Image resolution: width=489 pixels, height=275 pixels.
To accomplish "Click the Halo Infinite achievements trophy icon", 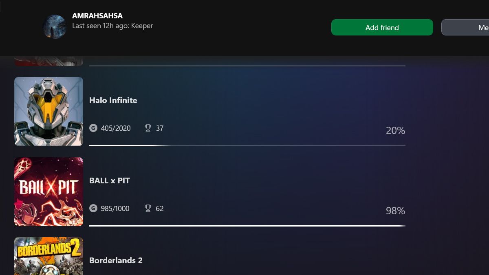I will [x=148, y=128].
